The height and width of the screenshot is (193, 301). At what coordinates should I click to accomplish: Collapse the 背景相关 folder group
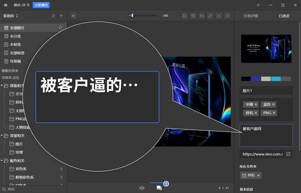pos(2,136)
